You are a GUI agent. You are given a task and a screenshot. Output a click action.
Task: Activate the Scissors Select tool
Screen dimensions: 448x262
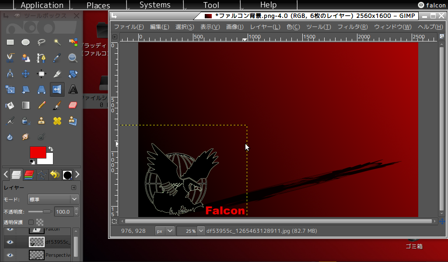point(10,58)
